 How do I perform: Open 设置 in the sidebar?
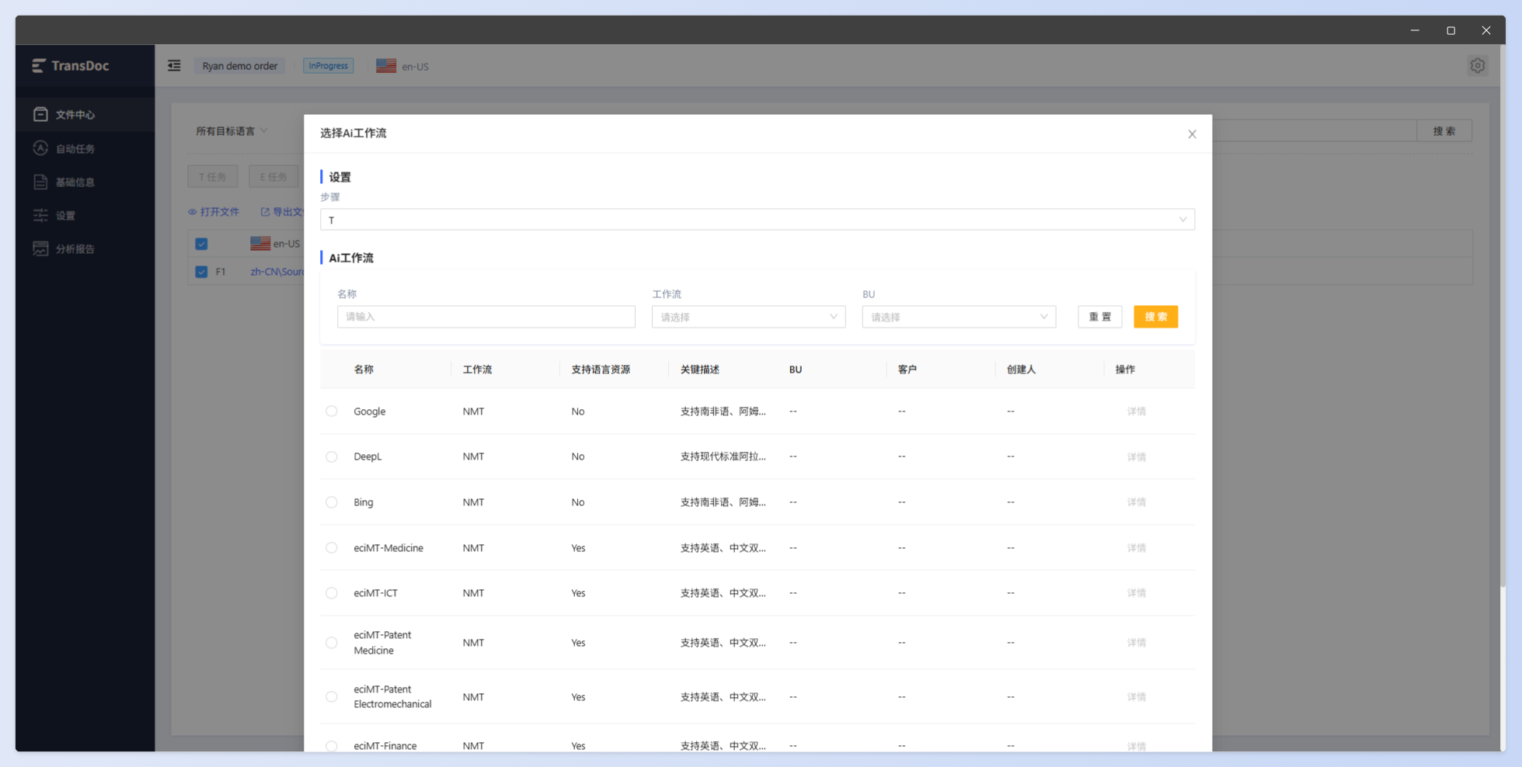pyautogui.click(x=85, y=215)
